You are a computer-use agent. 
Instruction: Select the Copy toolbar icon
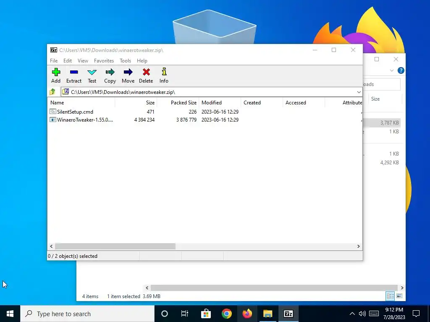coord(110,72)
